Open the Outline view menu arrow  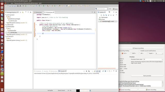tap(116, 15)
